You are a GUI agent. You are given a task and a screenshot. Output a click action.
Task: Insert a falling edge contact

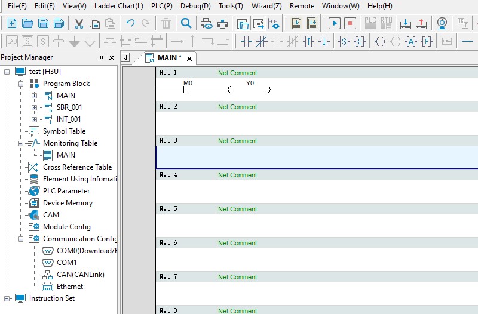point(324,41)
